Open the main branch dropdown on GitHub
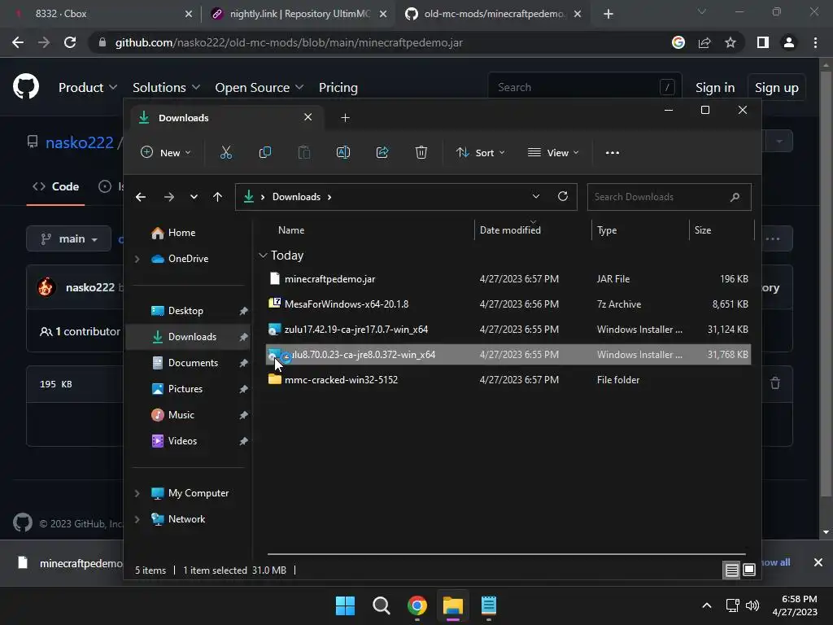833x625 pixels. point(68,238)
